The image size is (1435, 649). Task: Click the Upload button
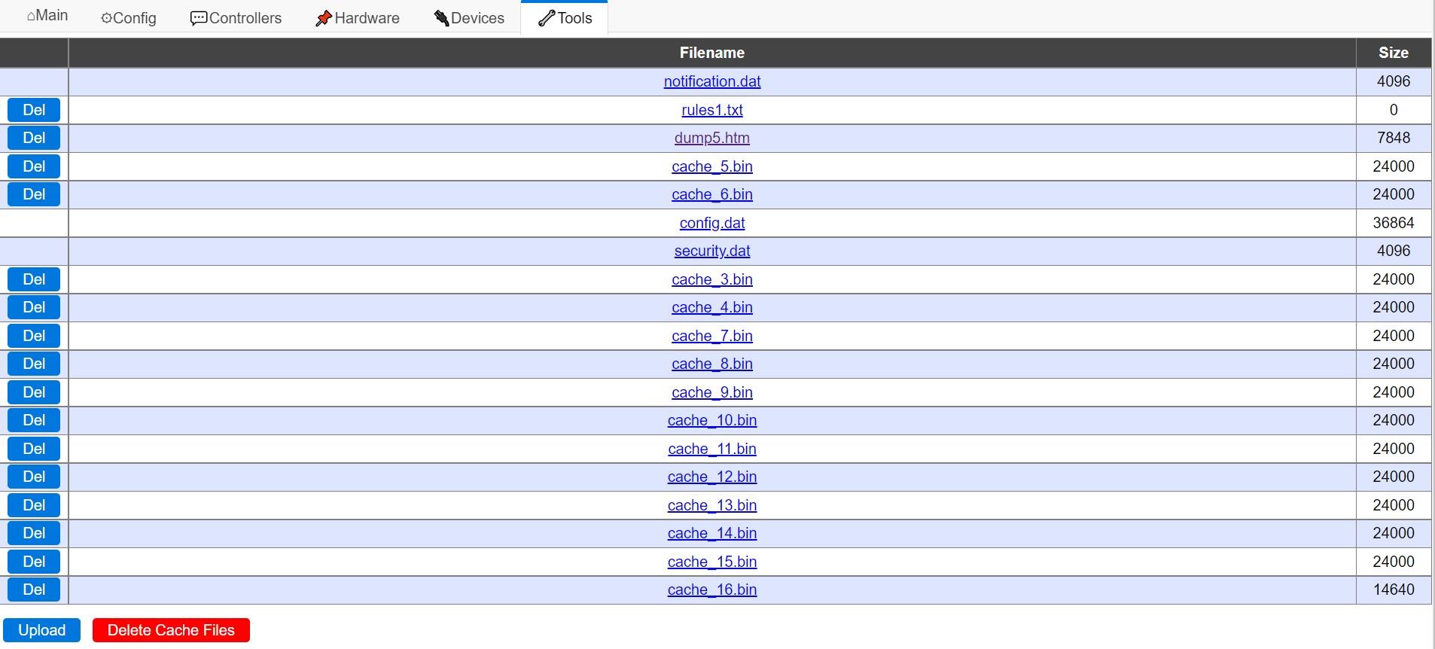(42, 630)
